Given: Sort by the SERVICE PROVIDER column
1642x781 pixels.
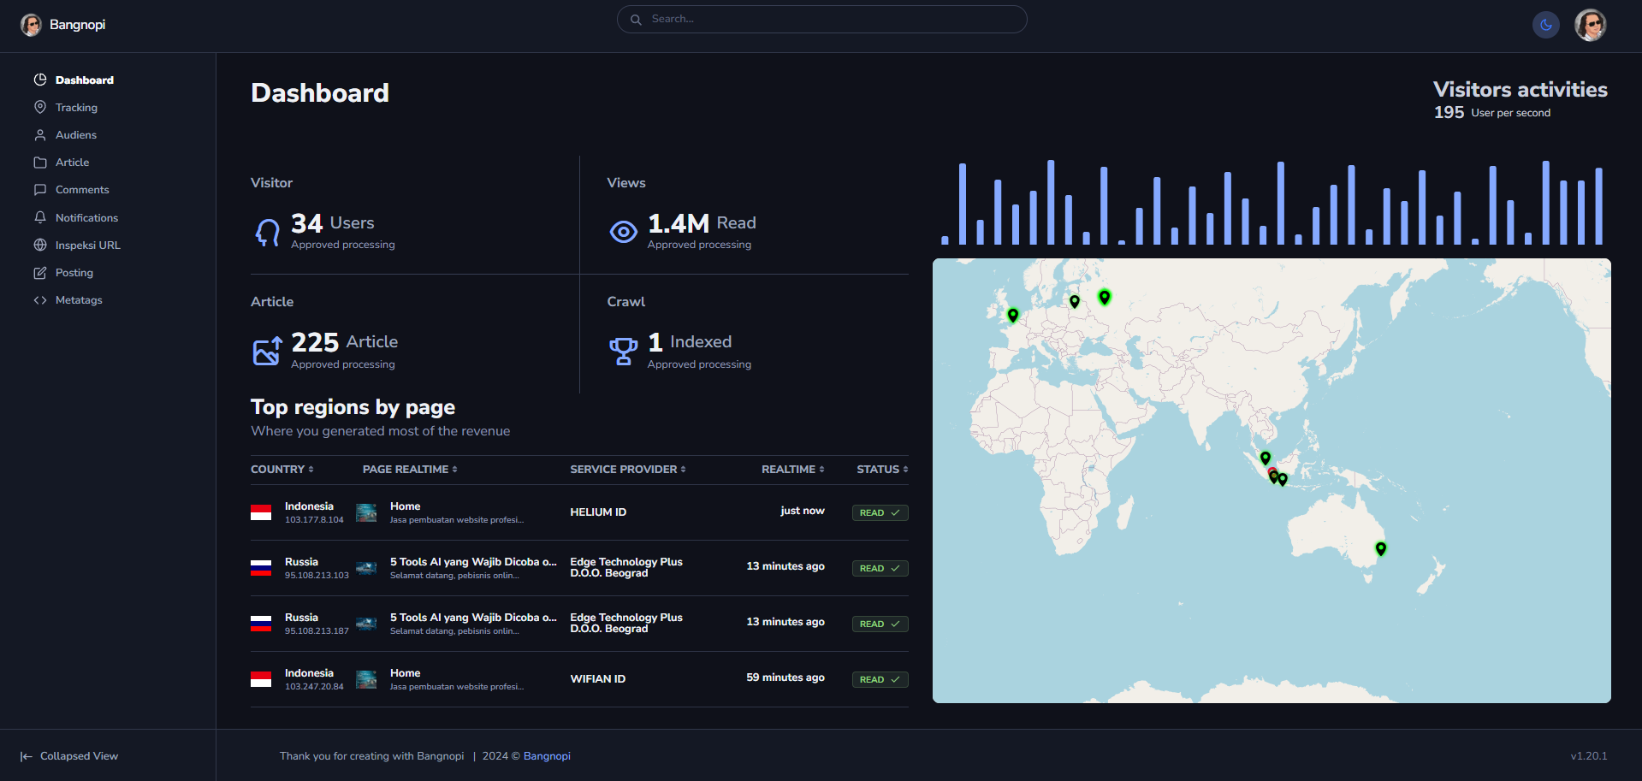Looking at the screenshot, I should (627, 470).
